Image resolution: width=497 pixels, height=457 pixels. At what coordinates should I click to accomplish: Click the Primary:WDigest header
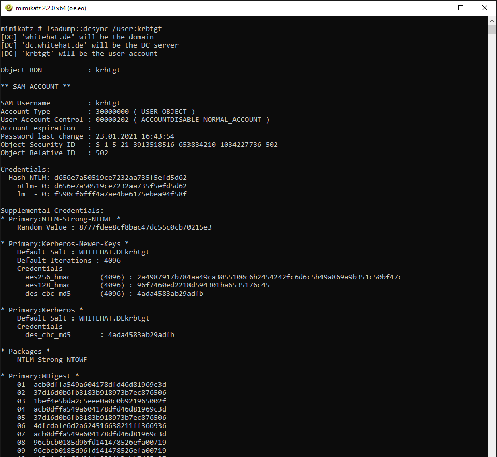click(40, 376)
